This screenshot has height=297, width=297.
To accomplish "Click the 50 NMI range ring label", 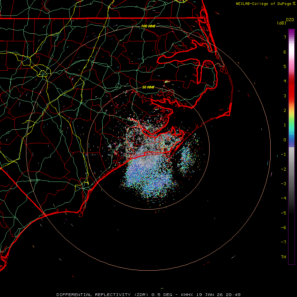I will point(148,87).
